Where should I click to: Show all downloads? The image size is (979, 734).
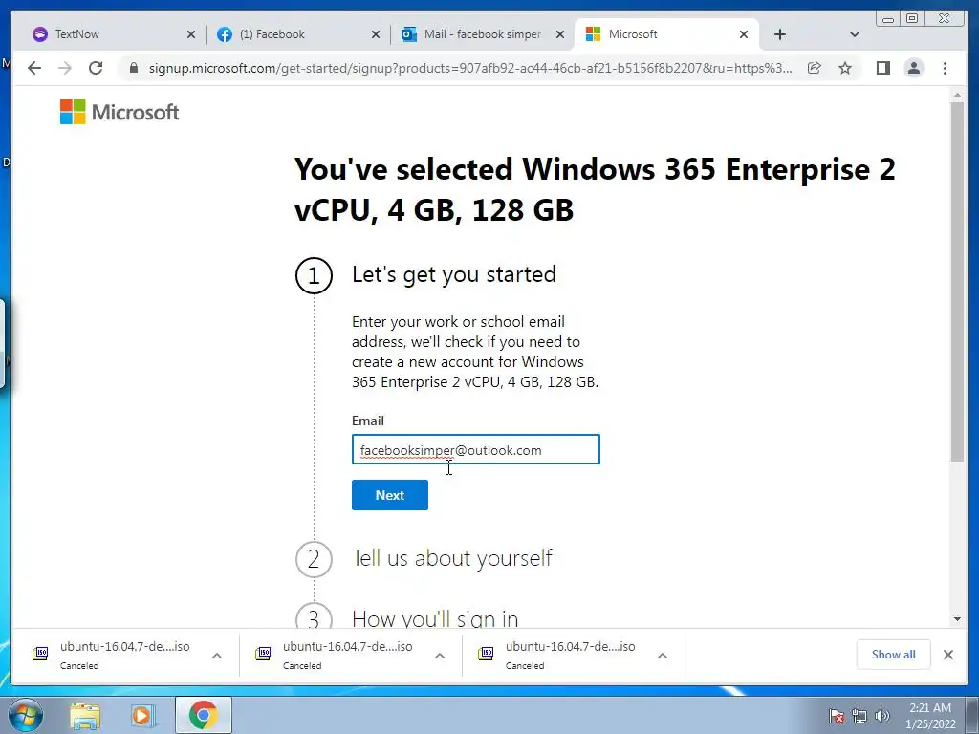coord(894,654)
